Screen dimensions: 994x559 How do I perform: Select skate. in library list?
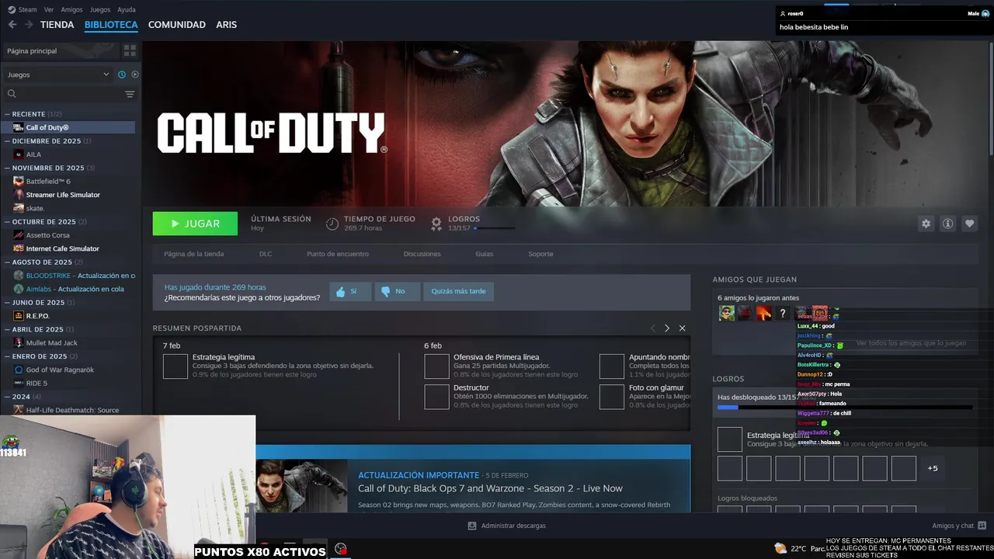[69, 208]
